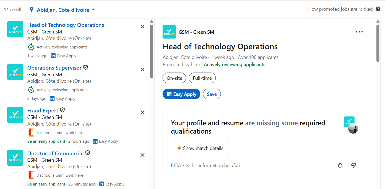Open the three-dot more options menu
The width and height of the screenshot is (385, 189).
(359, 32)
